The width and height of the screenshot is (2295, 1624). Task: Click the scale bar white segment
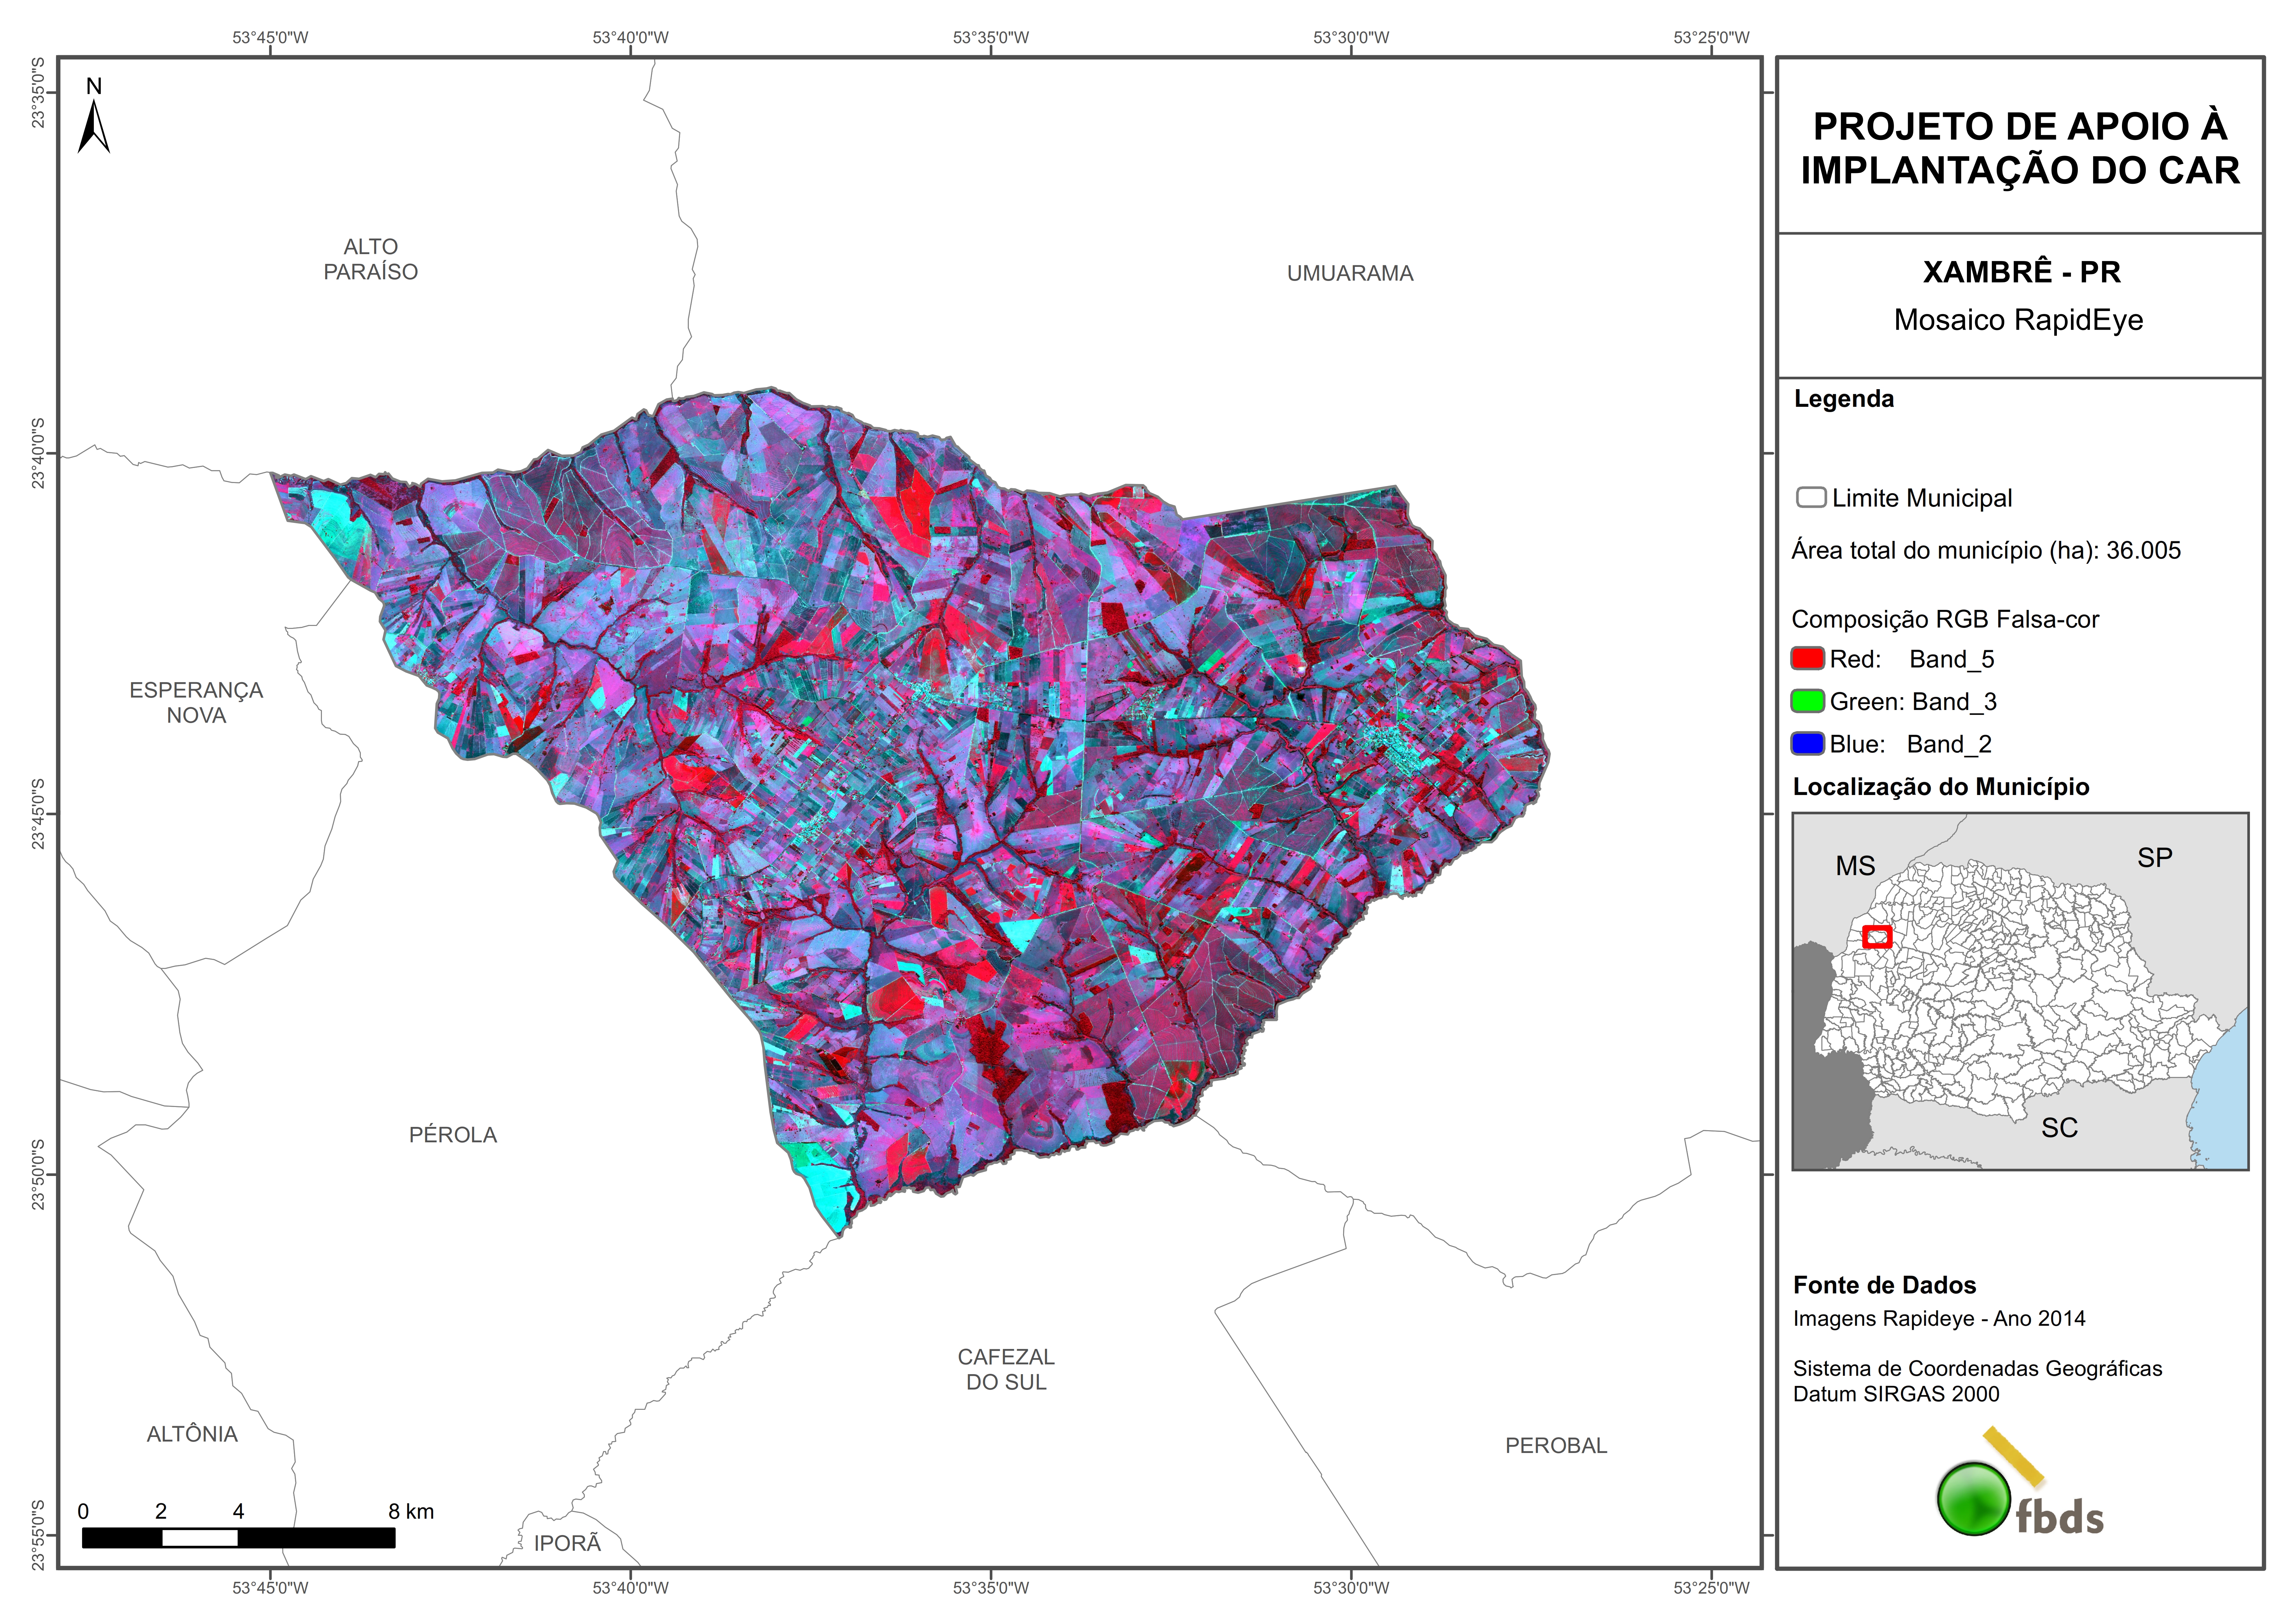[200, 1538]
